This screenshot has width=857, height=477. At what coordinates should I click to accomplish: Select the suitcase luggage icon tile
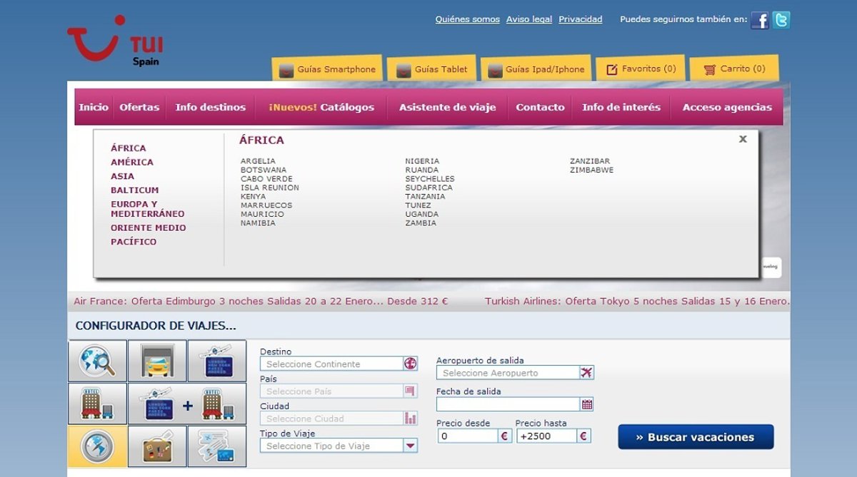tap(157, 447)
